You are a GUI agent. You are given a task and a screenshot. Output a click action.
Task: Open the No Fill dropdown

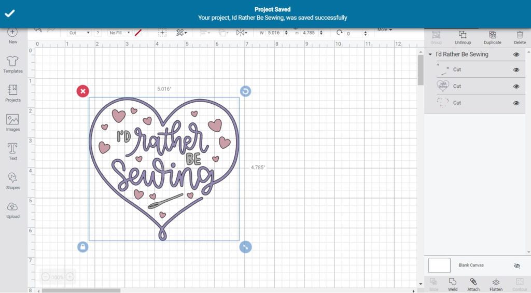[120, 33]
